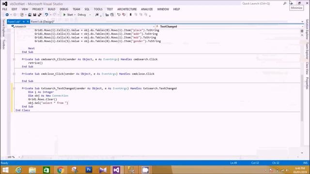Close the Form1.vb code tab
The image size is (310, 174).
coord(28,22)
